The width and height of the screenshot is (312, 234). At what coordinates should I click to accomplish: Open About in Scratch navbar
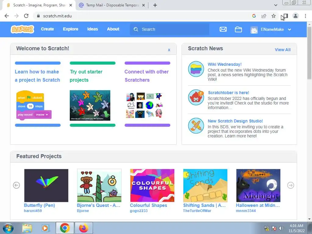(113, 29)
